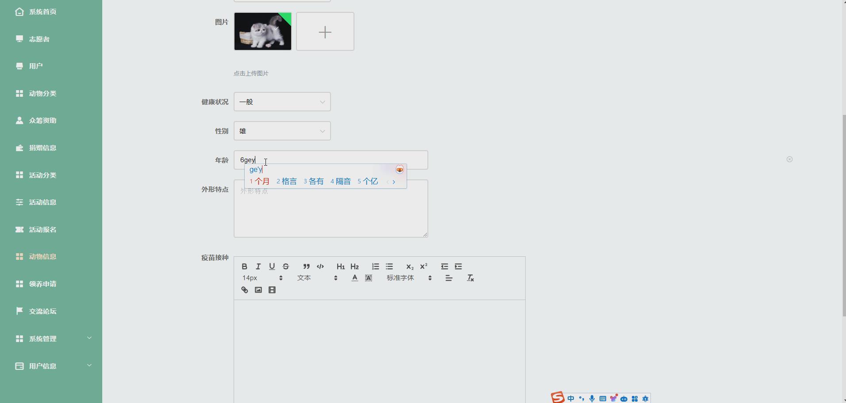Expand the 系统管理 sidebar menu

(x=51, y=338)
